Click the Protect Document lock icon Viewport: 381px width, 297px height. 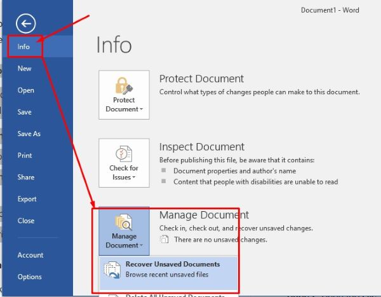pyautogui.click(x=124, y=85)
